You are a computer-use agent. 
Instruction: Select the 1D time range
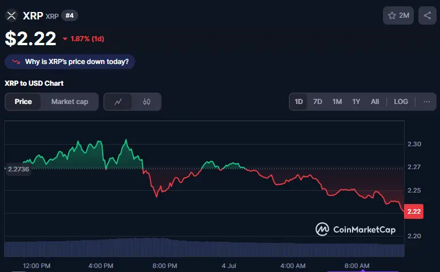coord(298,102)
